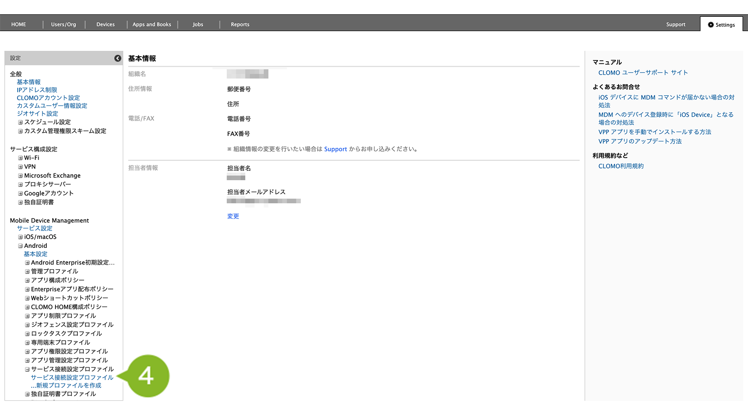This screenshot has width=748, height=420.
Task: Expand the Googleアカウント node
Action: coord(20,194)
